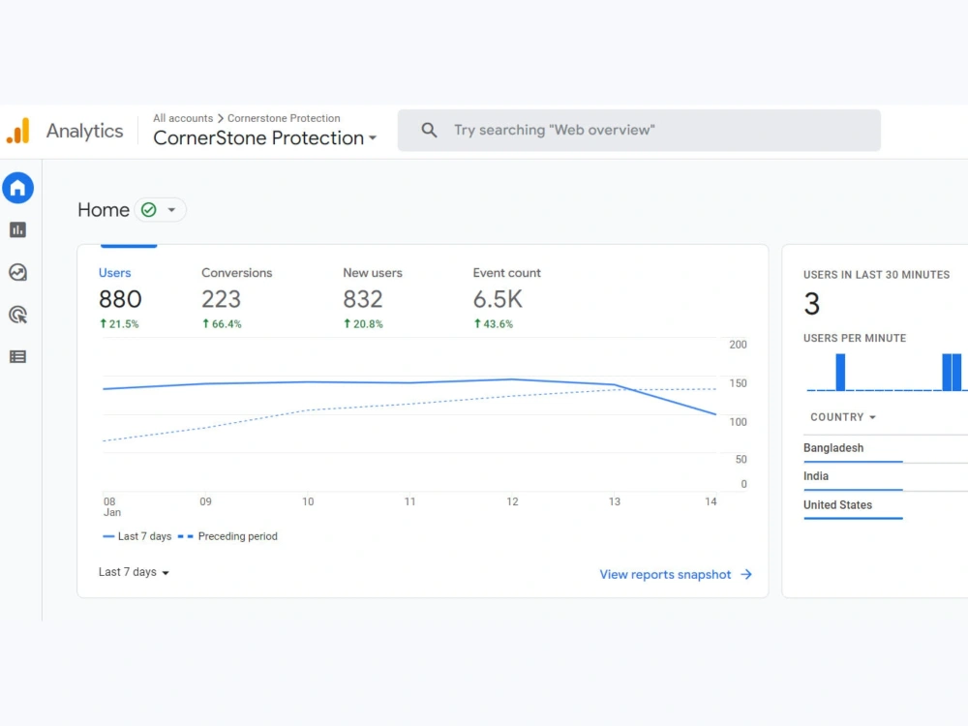Select the Users metric tab

click(120, 297)
